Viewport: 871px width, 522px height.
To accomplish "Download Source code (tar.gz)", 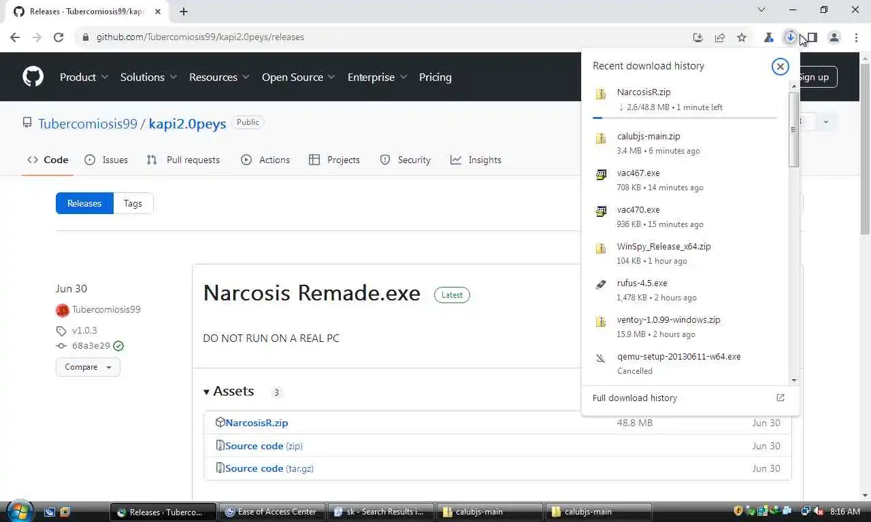I will tap(269, 468).
